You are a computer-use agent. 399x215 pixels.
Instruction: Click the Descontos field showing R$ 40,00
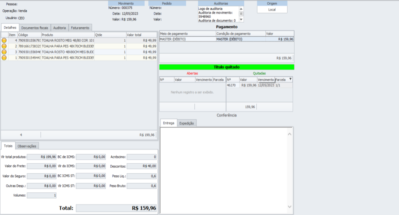[x=141, y=166]
